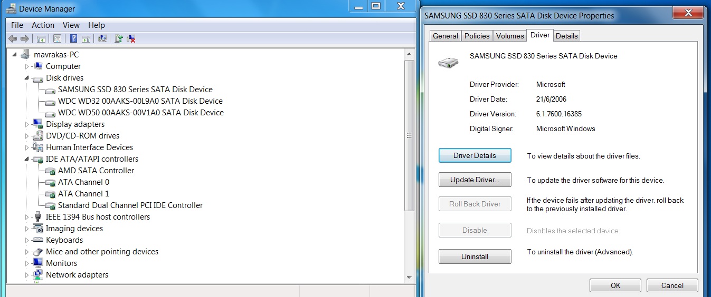Click the disk drive icon in Properties dialog
711x297 pixels.
click(448, 63)
